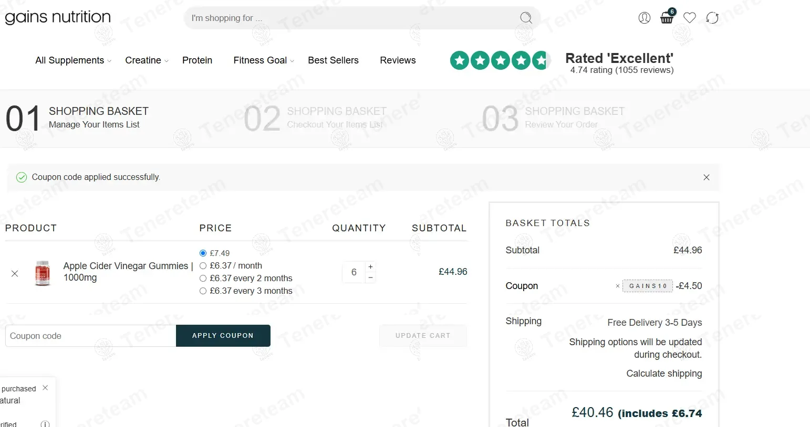The image size is (810, 427).
Task: Click step 02 Checkout Your Items
Action: pyautogui.click(x=316, y=118)
